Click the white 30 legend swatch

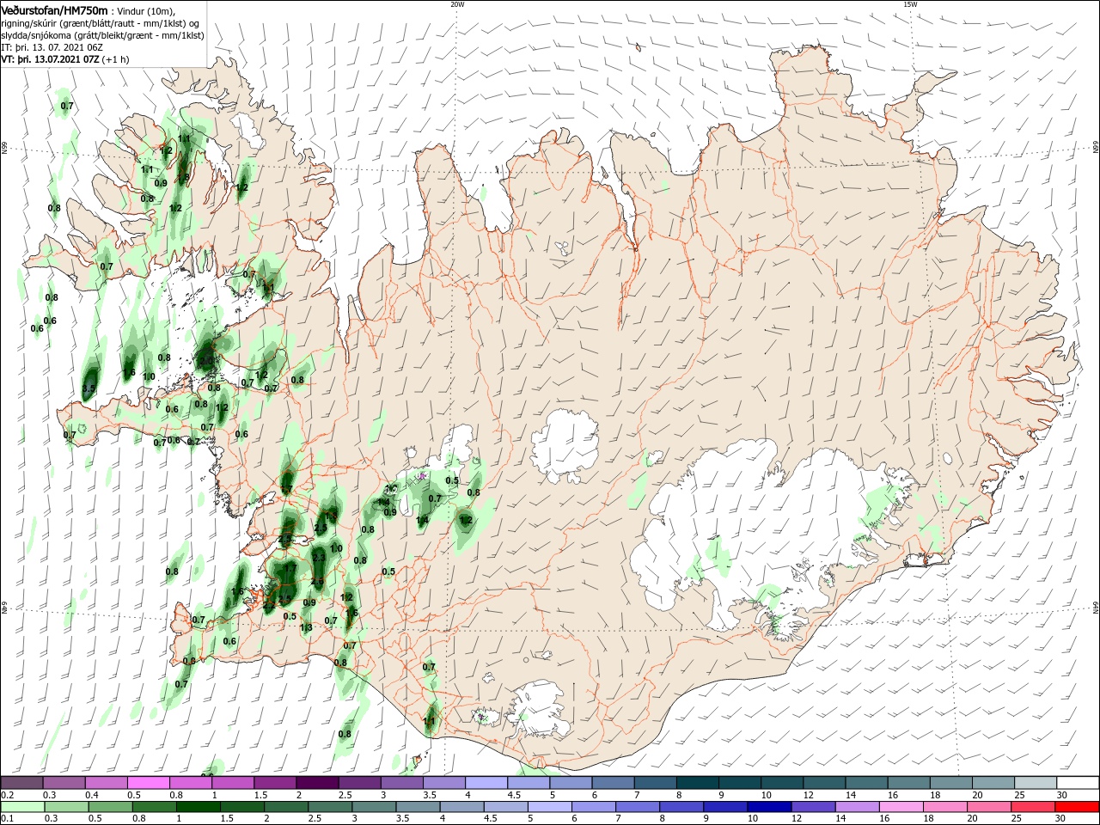click(1079, 783)
